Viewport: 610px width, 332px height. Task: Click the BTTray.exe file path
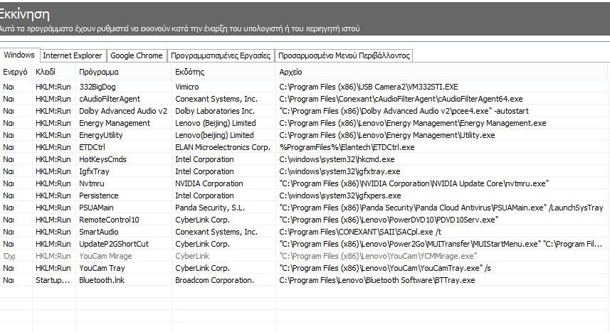click(377, 279)
